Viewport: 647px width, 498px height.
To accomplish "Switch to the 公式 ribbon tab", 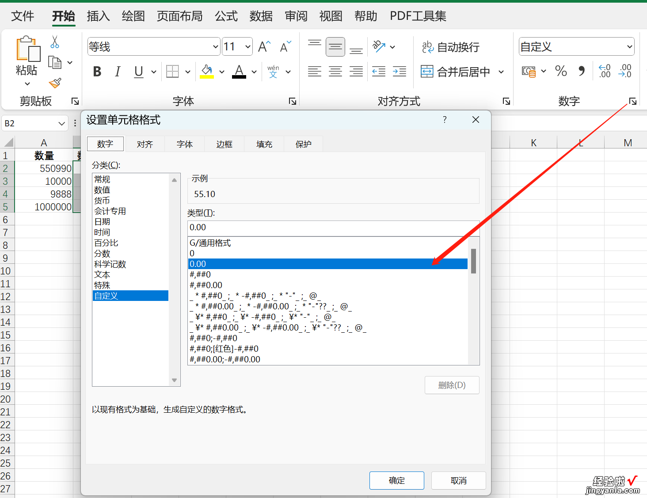I will tap(226, 16).
